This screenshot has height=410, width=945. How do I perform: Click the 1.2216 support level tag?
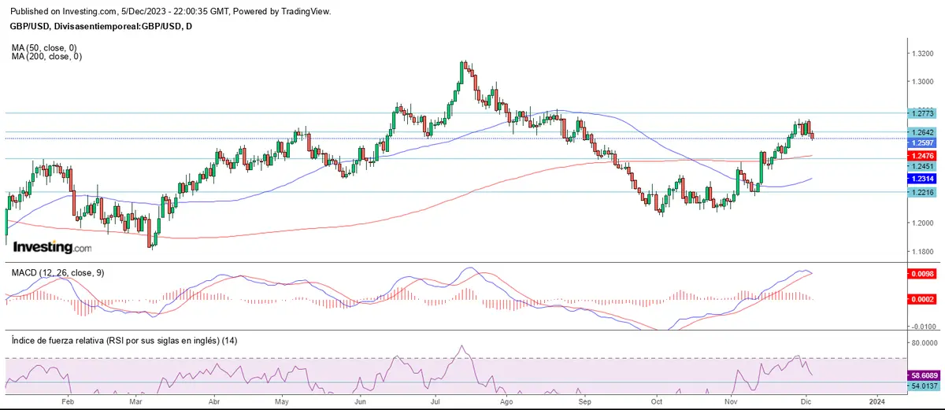921,192
